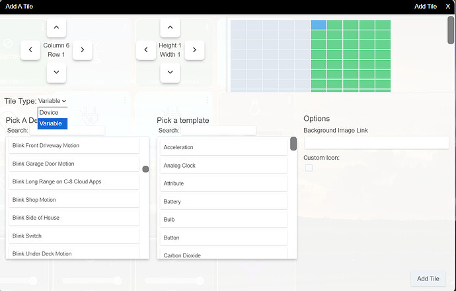Click the up arrow above Height 1

click(x=170, y=27)
